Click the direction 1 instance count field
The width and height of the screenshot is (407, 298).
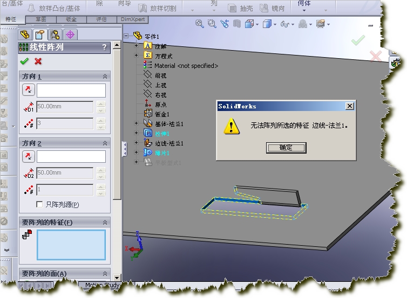point(65,123)
